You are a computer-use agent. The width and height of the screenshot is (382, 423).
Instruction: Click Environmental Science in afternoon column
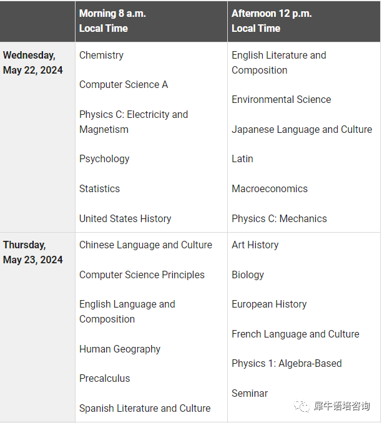coord(282,100)
